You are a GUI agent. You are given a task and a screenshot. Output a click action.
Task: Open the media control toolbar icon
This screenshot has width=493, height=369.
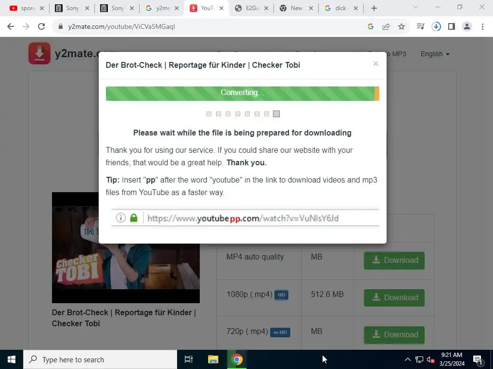420,27
